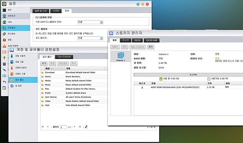Switch to 시간대 time zone tab

[x=56, y=11]
